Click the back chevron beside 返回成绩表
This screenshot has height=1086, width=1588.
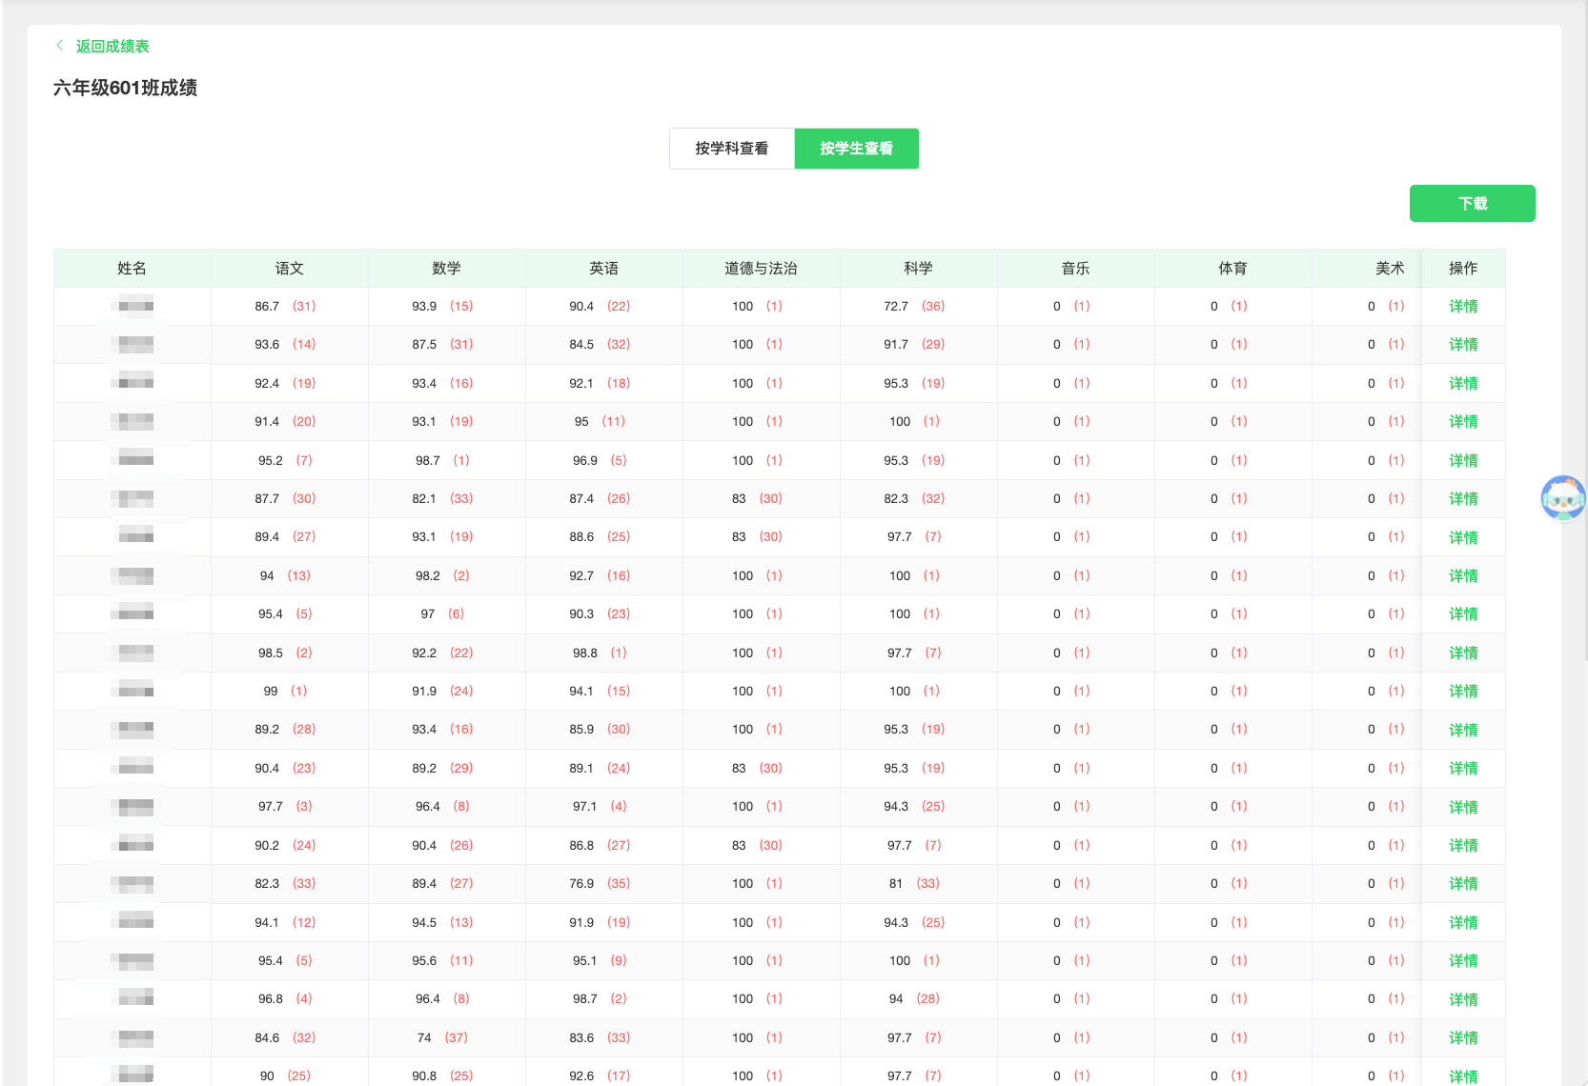(x=60, y=46)
